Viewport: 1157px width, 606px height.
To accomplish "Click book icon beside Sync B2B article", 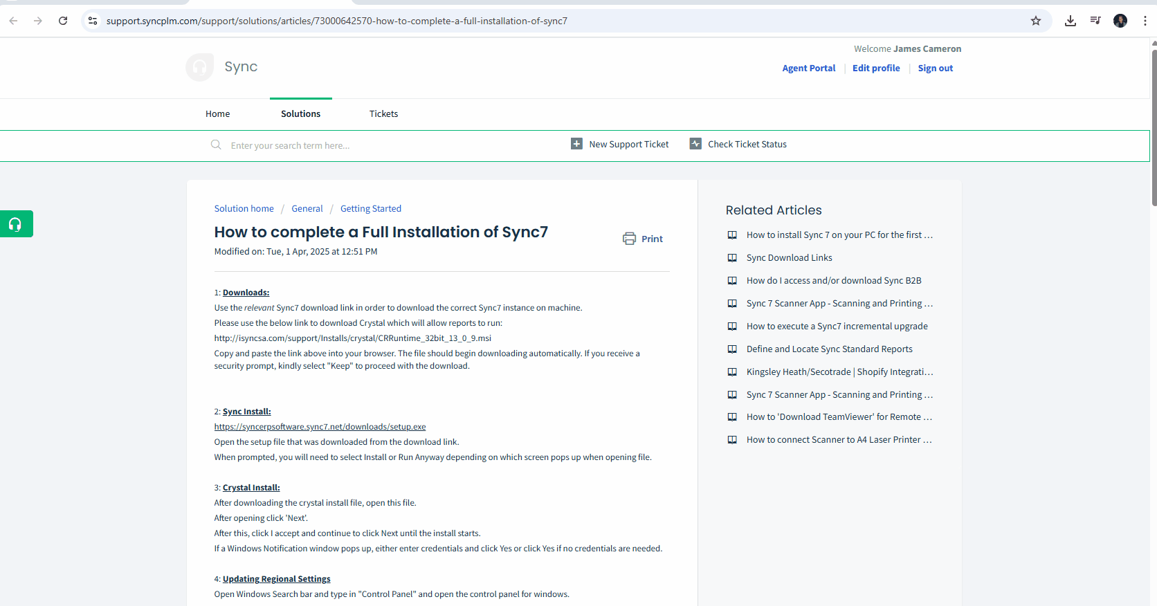I will [x=732, y=281].
